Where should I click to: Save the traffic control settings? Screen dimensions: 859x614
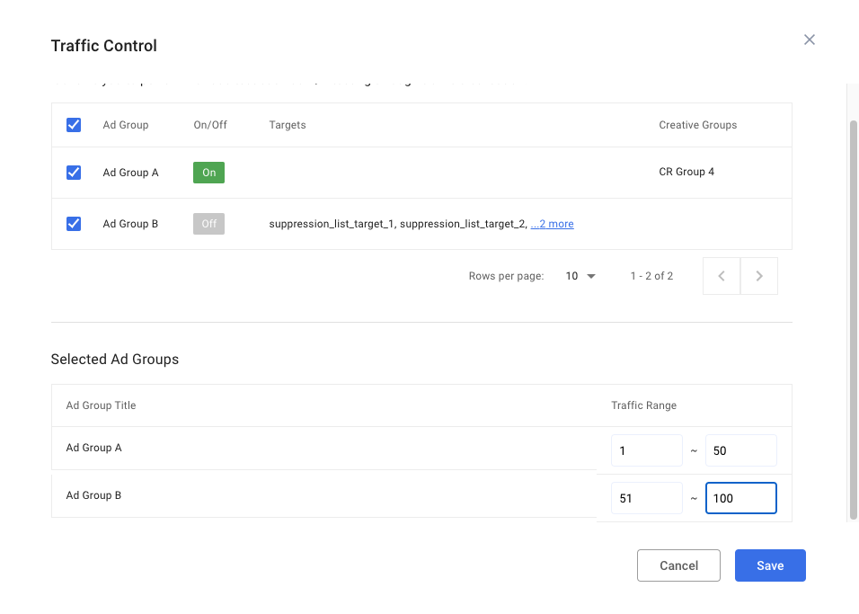[770, 565]
